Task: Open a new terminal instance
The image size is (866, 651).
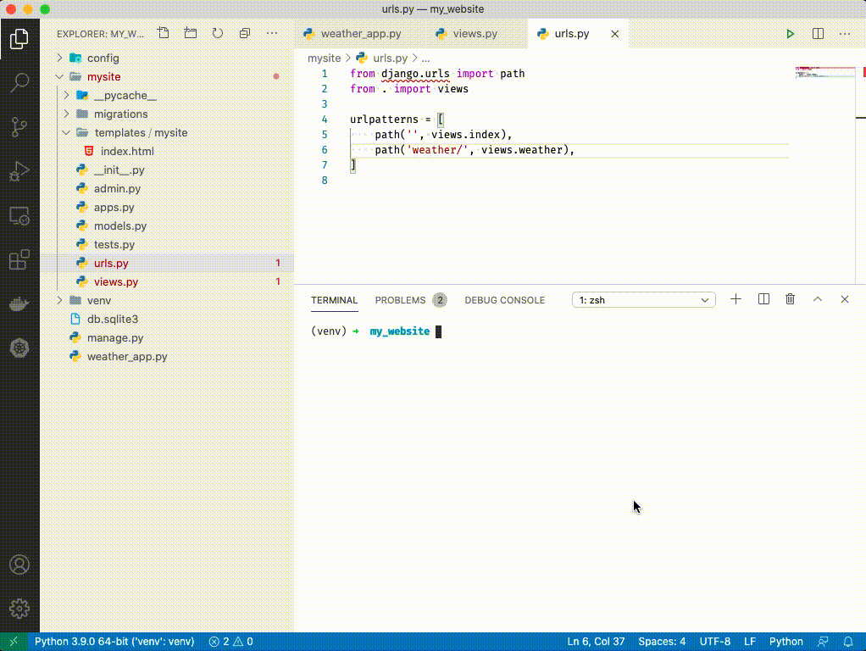Action: point(736,298)
